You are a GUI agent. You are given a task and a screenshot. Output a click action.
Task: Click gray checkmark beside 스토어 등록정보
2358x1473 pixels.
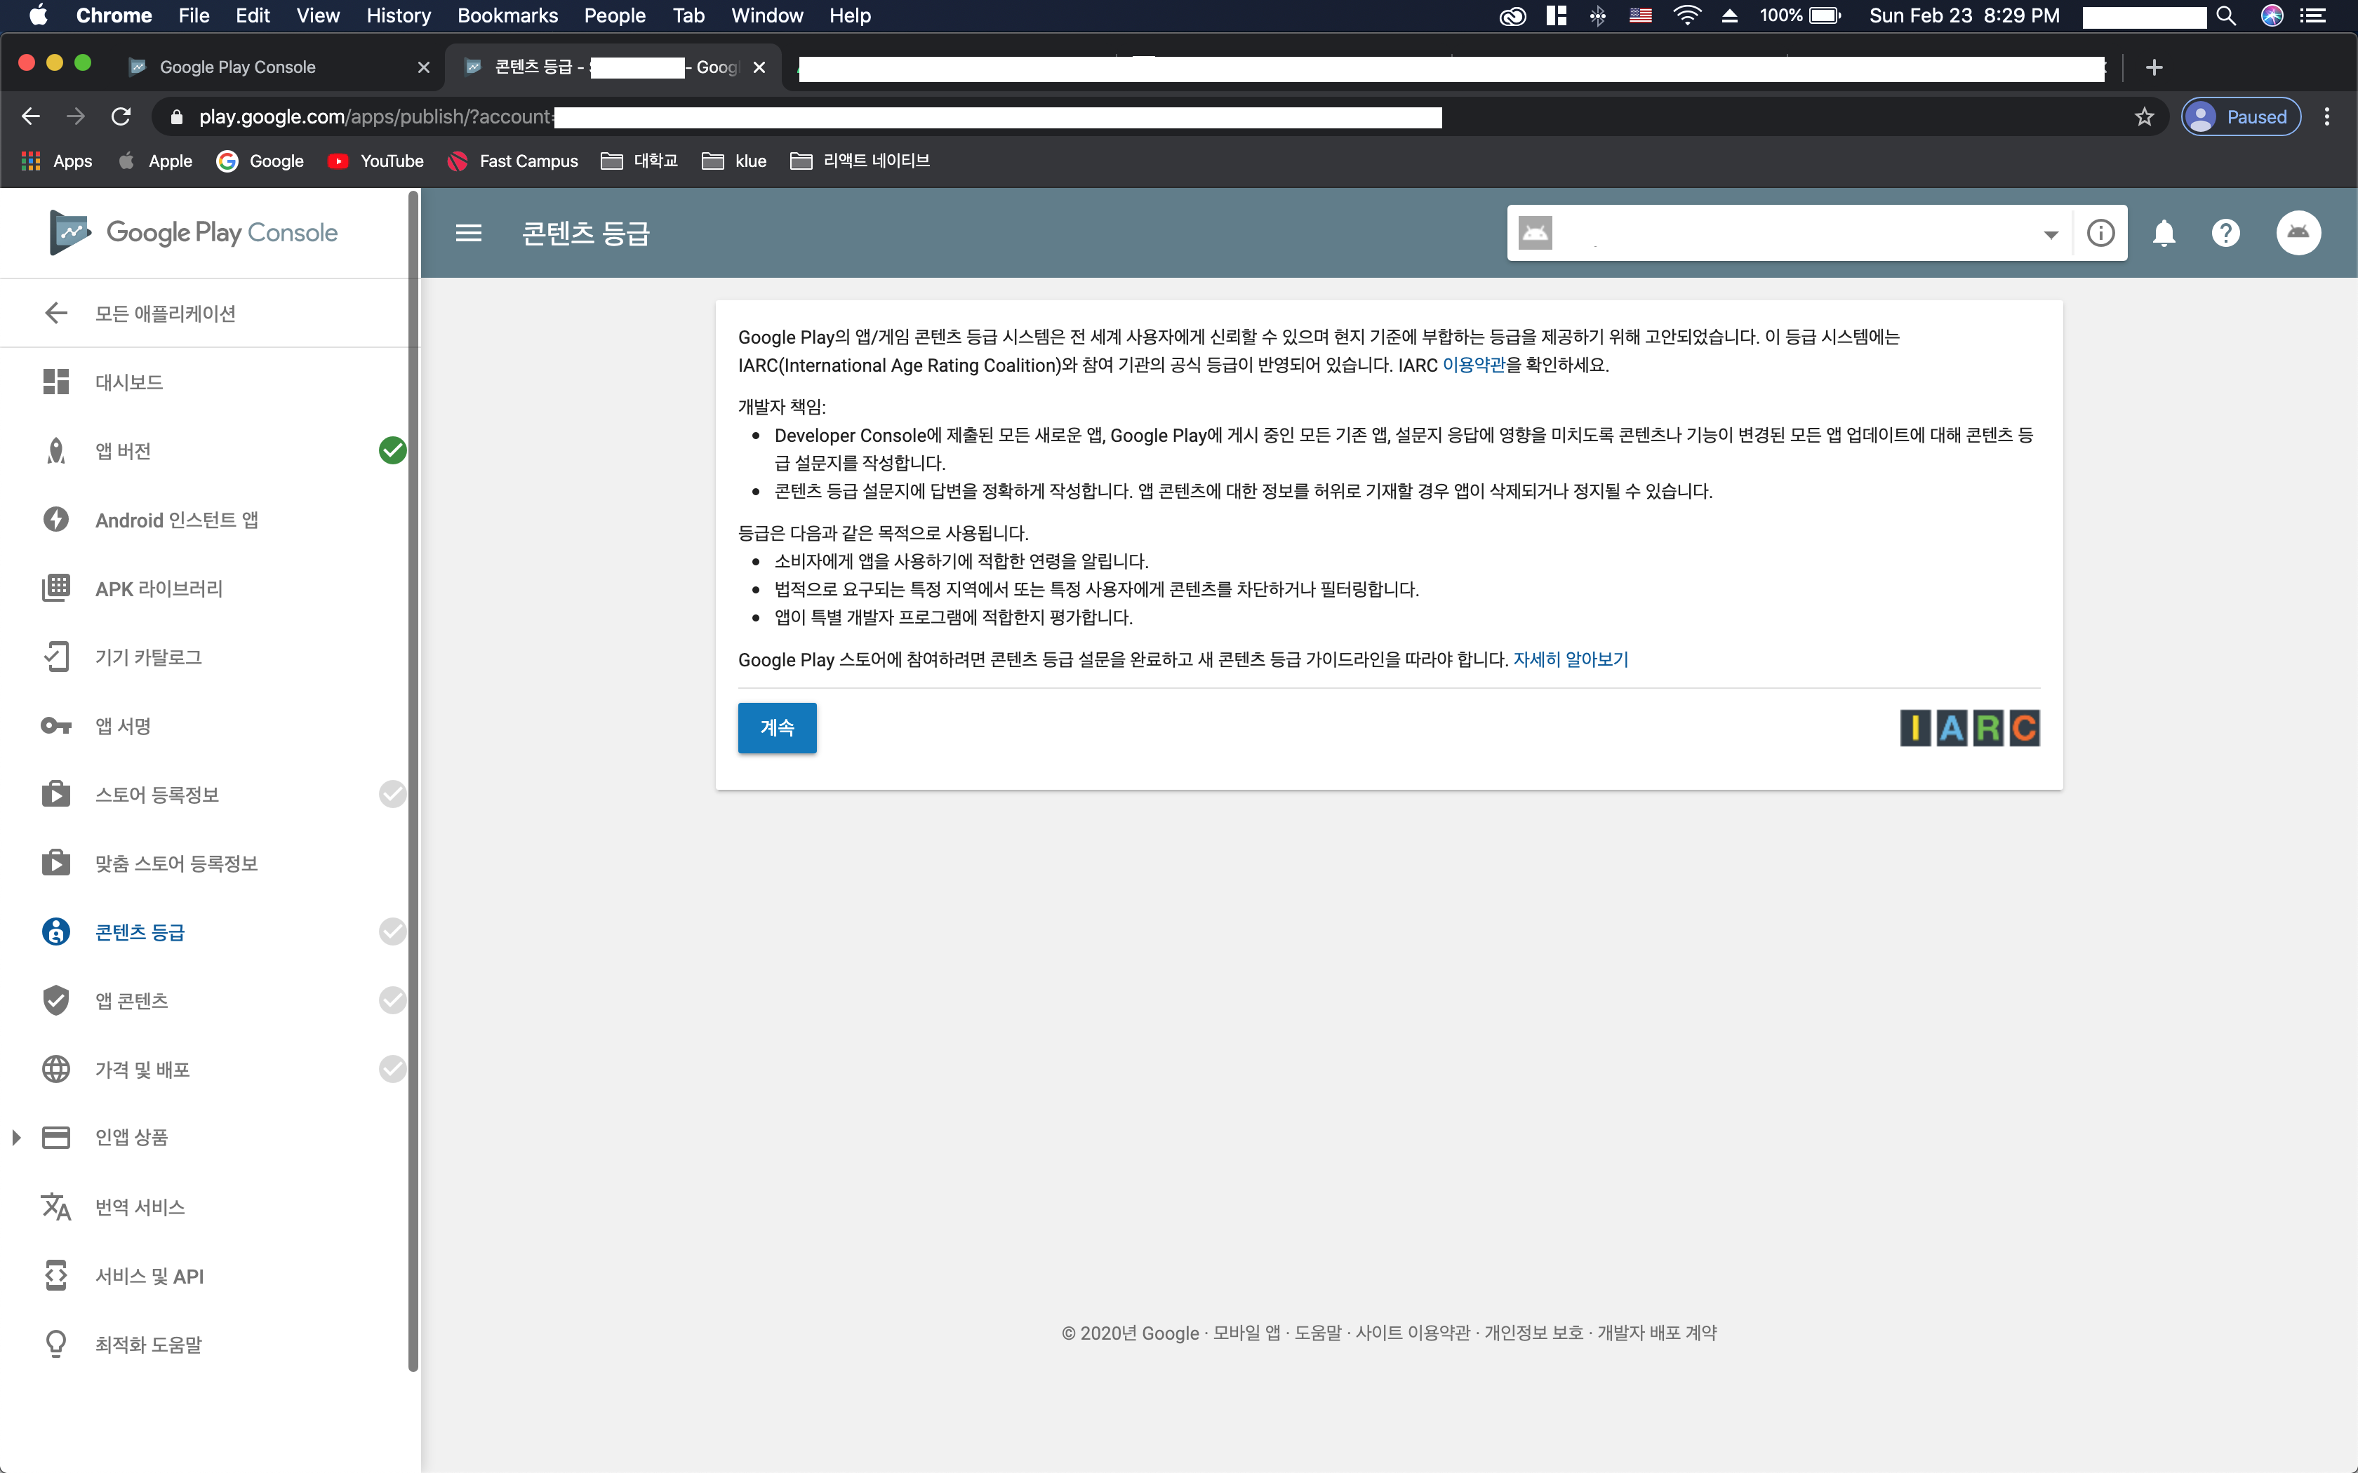pos(392,794)
